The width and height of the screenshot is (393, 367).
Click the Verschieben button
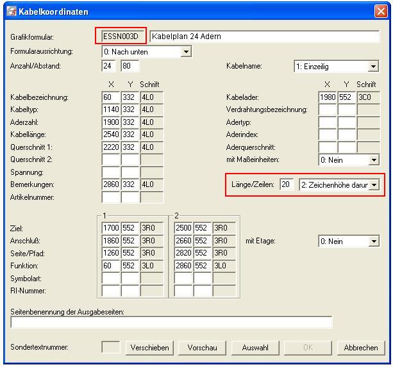(149, 348)
